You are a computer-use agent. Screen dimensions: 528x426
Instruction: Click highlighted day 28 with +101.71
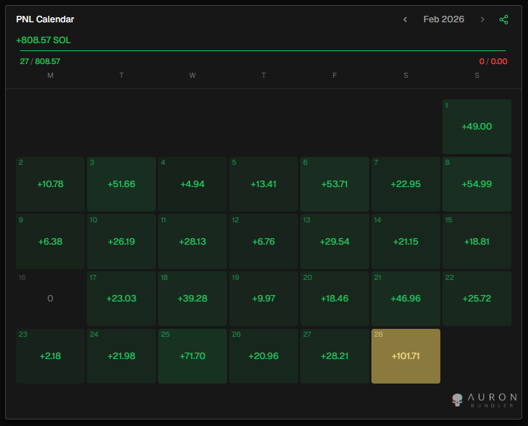click(x=406, y=356)
